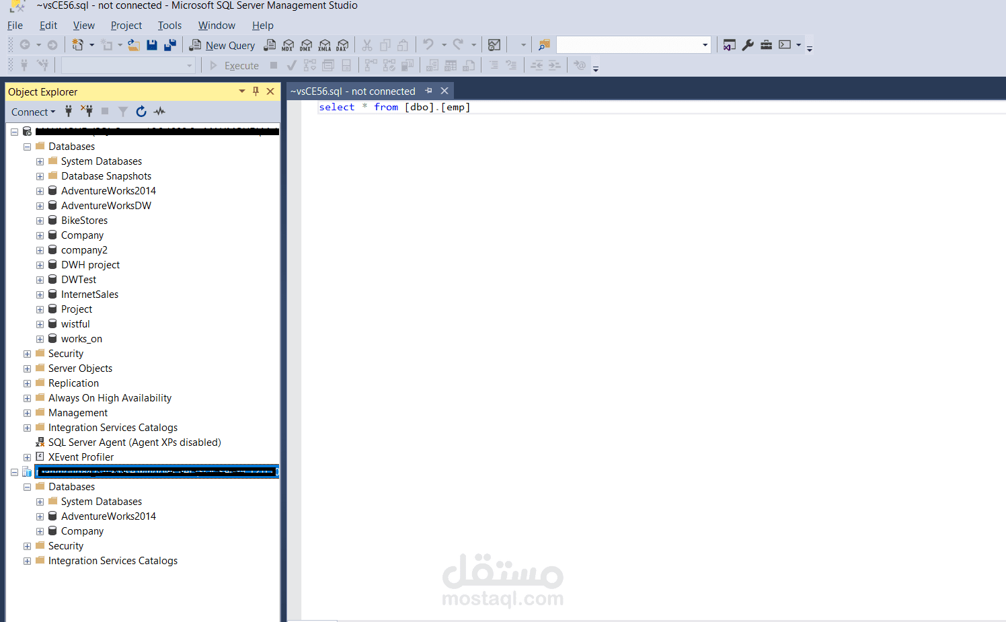
Task: Click the Open File folder icon
Action: [x=134, y=45]
